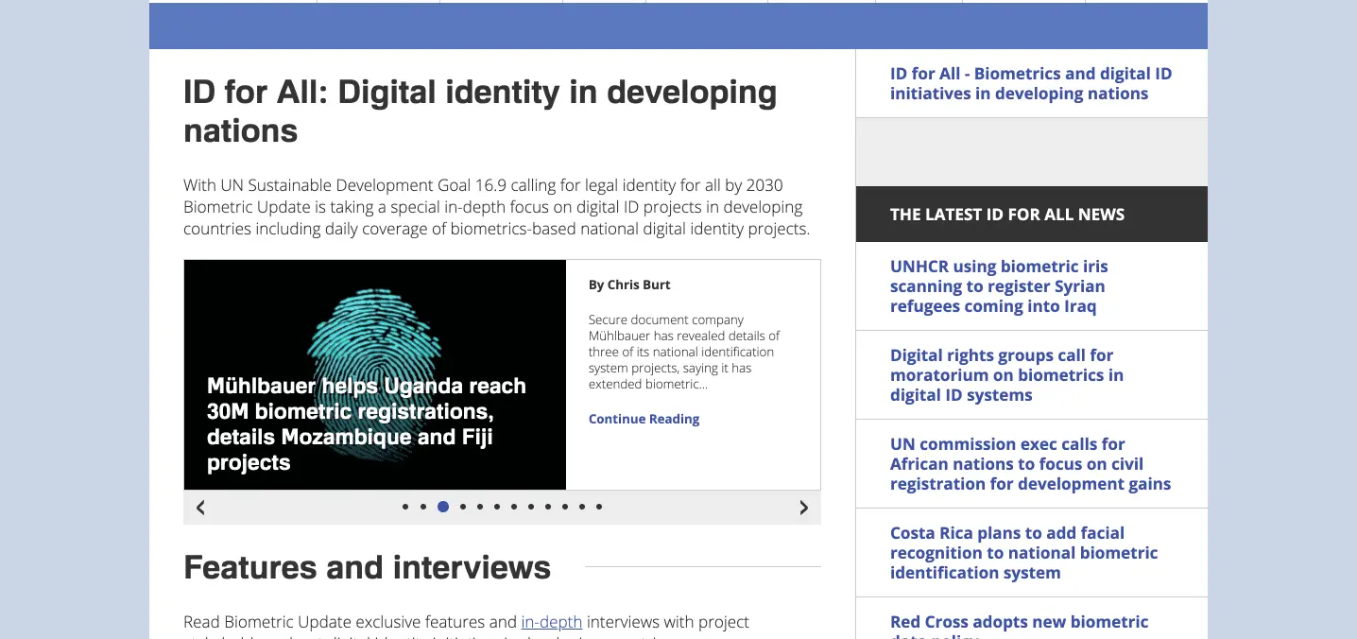Click the By Chris Burt author byline
Screen dimensions: 1357x639
tap(629, 285)
